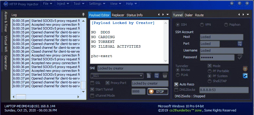Image resolution: width=254 pixels, height=115 pixels.
Task: Click the right tab-scroll arrow in payload panel
Action: [163, 14]
